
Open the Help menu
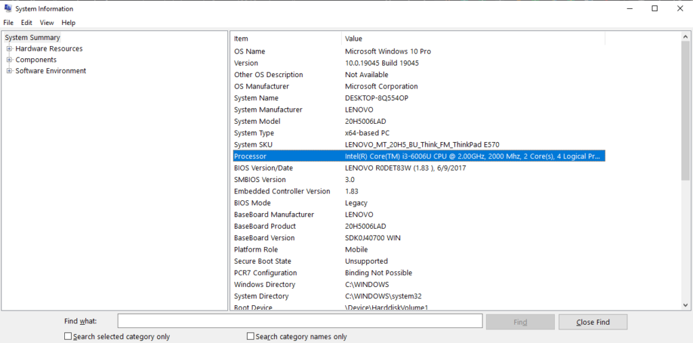pyautogui.click(x=68, y=22)
